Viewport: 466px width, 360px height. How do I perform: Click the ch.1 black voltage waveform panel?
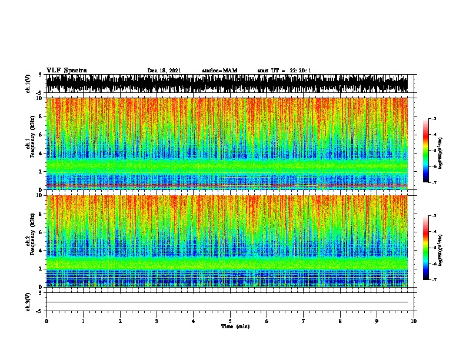(x=227, y=84)
